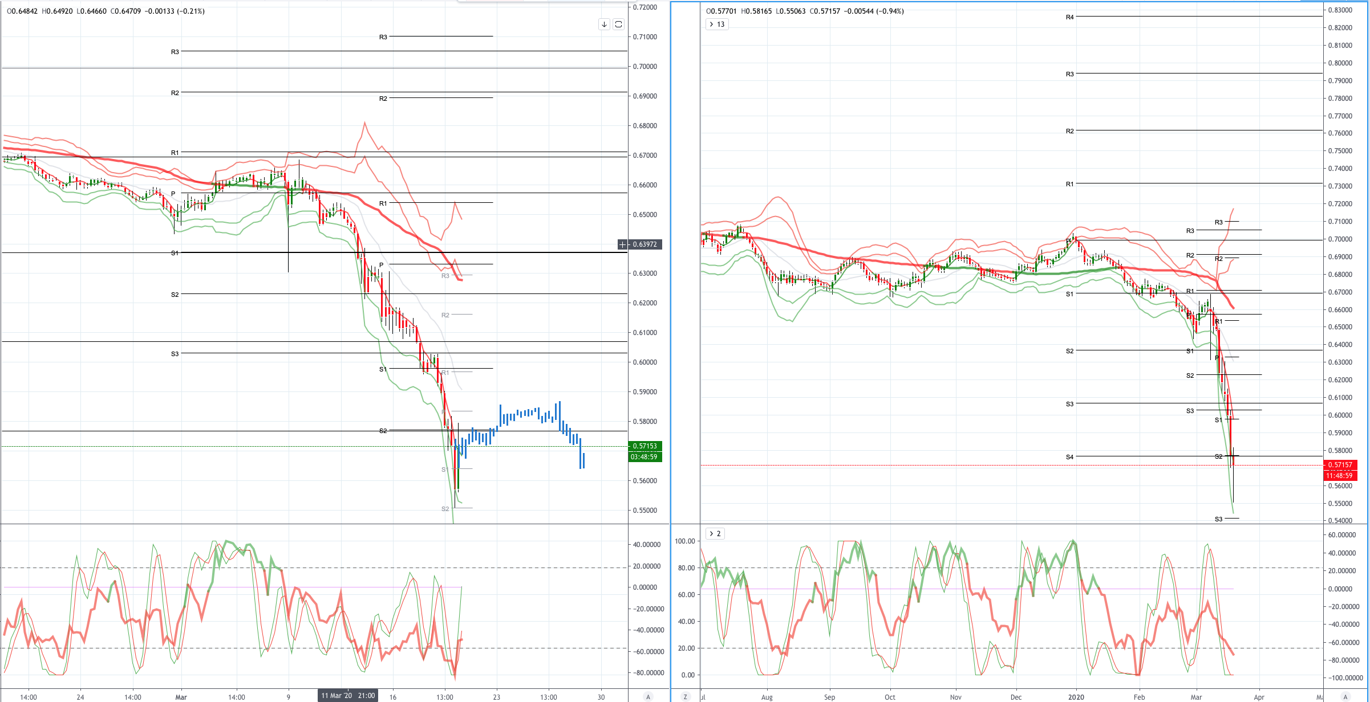Click the 'O0.57701' open value

pos(721,11)
